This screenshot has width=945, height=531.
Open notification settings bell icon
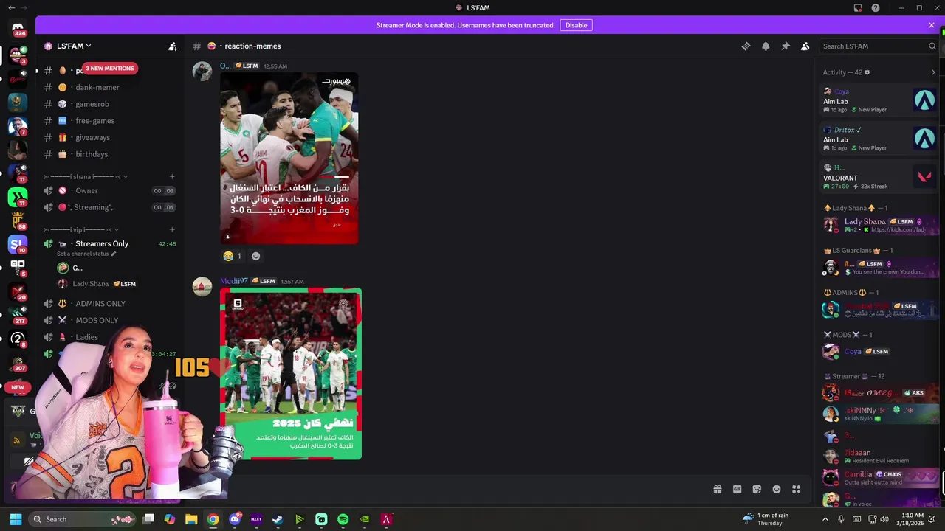tap(766, 46)
